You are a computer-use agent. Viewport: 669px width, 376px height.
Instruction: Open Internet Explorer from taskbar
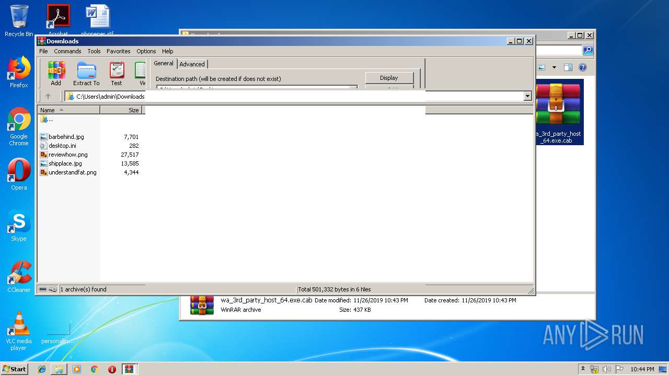click(x=42, y=369)
